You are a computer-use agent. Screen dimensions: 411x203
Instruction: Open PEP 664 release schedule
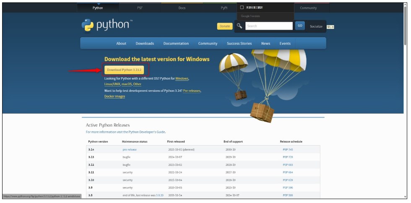[x=288, y=172]
